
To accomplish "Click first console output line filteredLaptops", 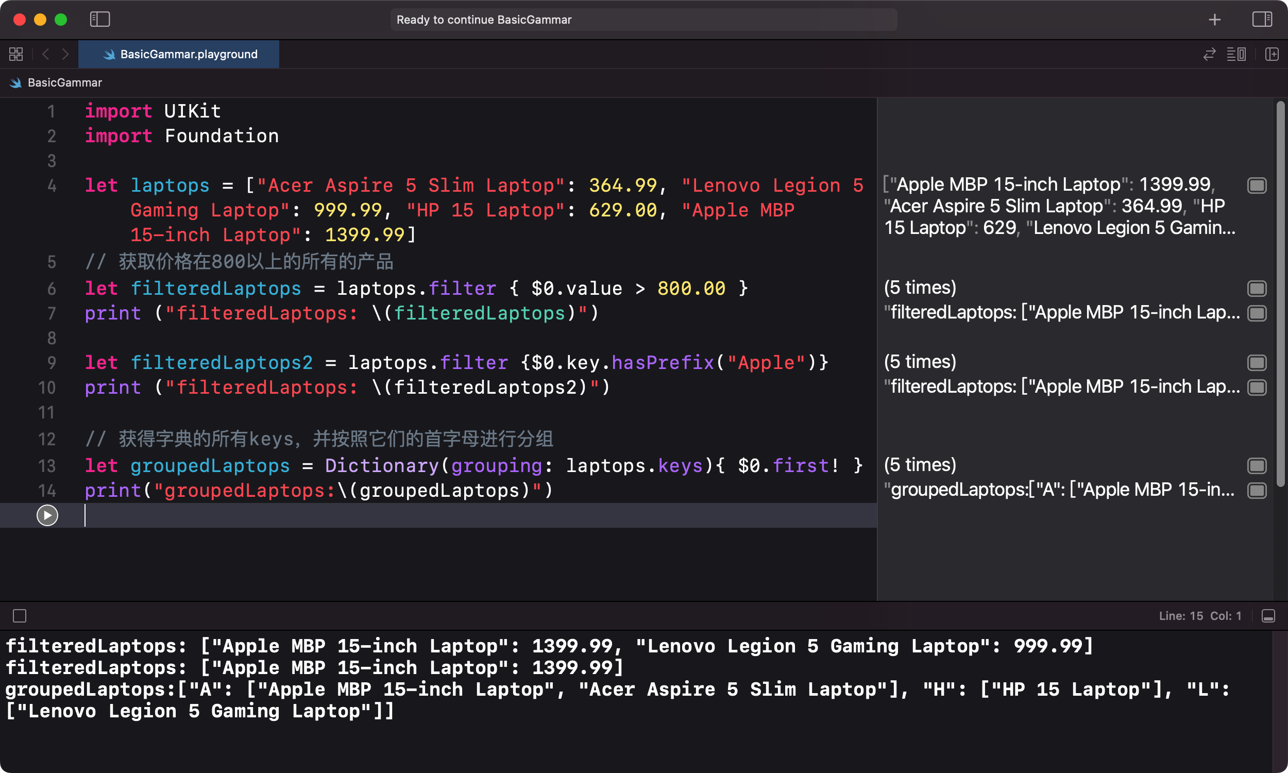I will [549, 646].
